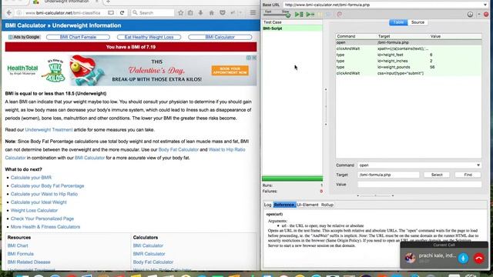The height and width of the screenshot is (277, 493).
Task: Select the open /bmi-formula.php command row
Action: [408, 42]
